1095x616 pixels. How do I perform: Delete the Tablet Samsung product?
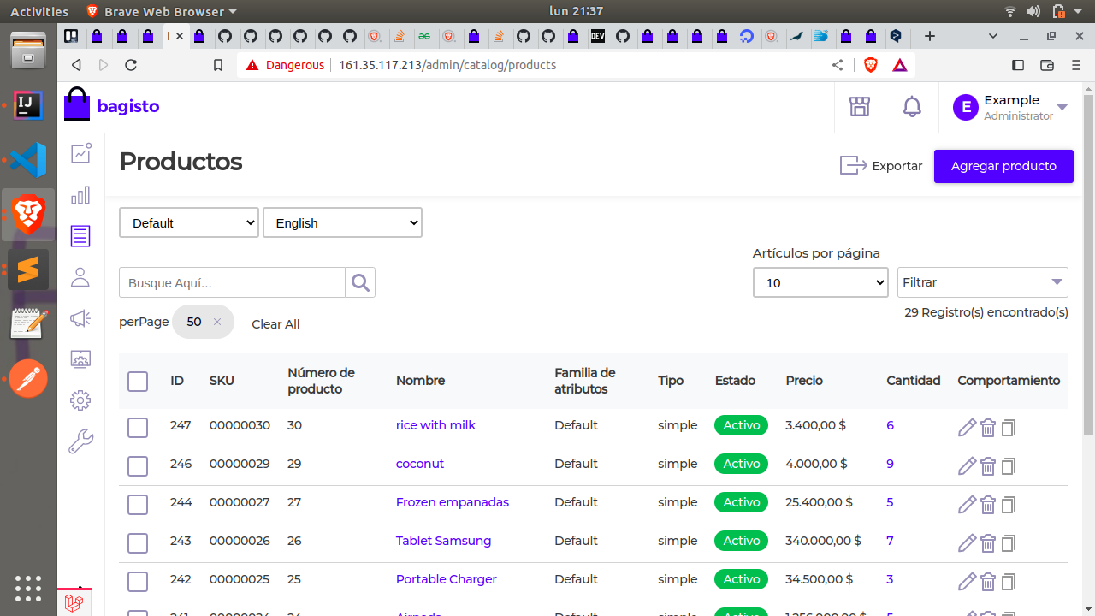(988, 542)
